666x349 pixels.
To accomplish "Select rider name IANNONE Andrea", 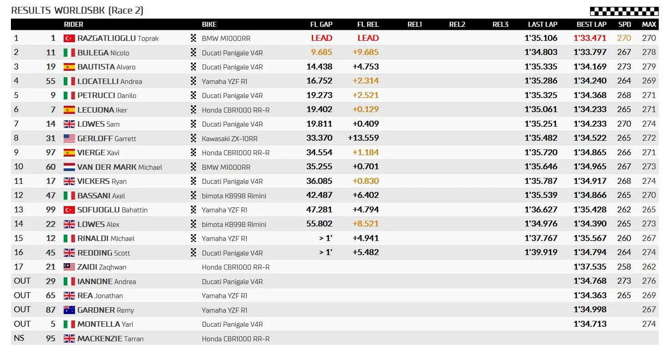I will coord(106,281).
